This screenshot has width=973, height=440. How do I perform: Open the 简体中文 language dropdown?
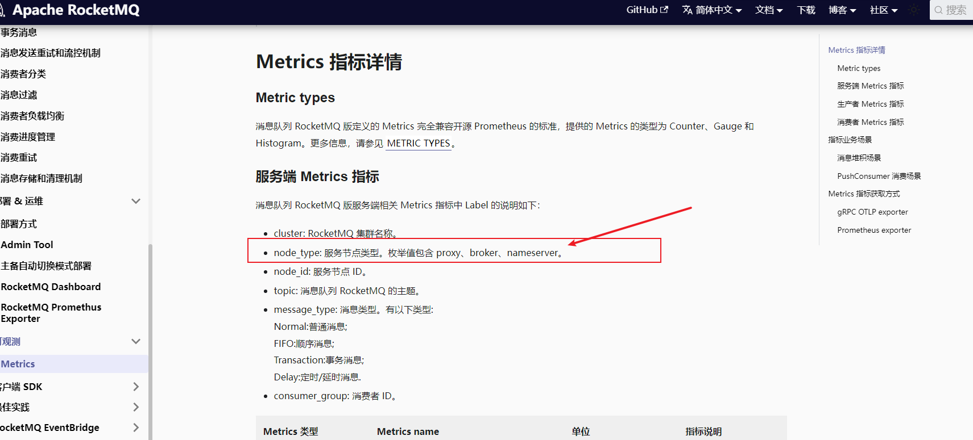point(712,10)
